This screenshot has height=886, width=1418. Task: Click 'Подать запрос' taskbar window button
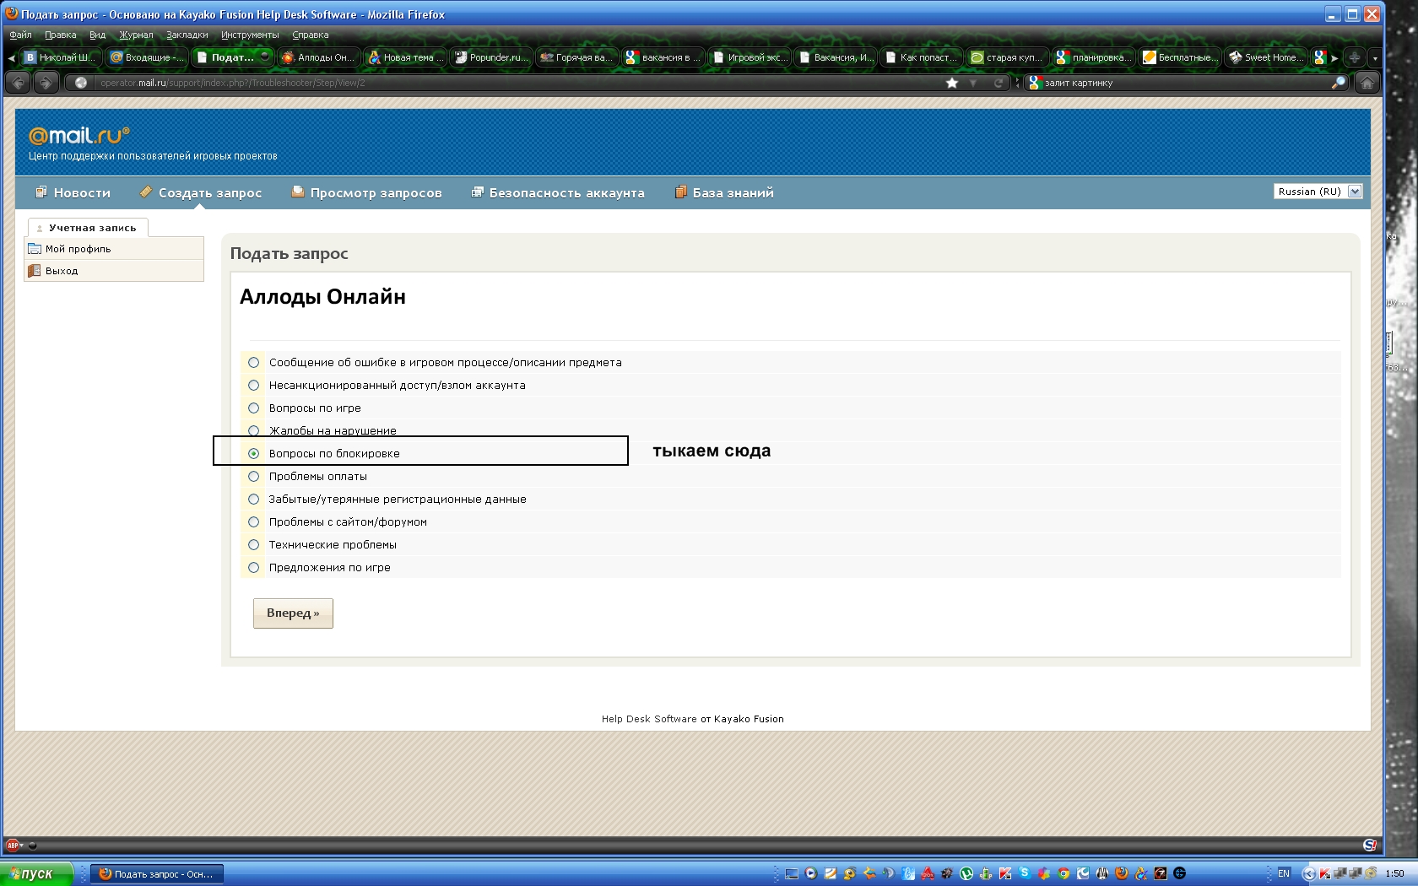(157, 873)
